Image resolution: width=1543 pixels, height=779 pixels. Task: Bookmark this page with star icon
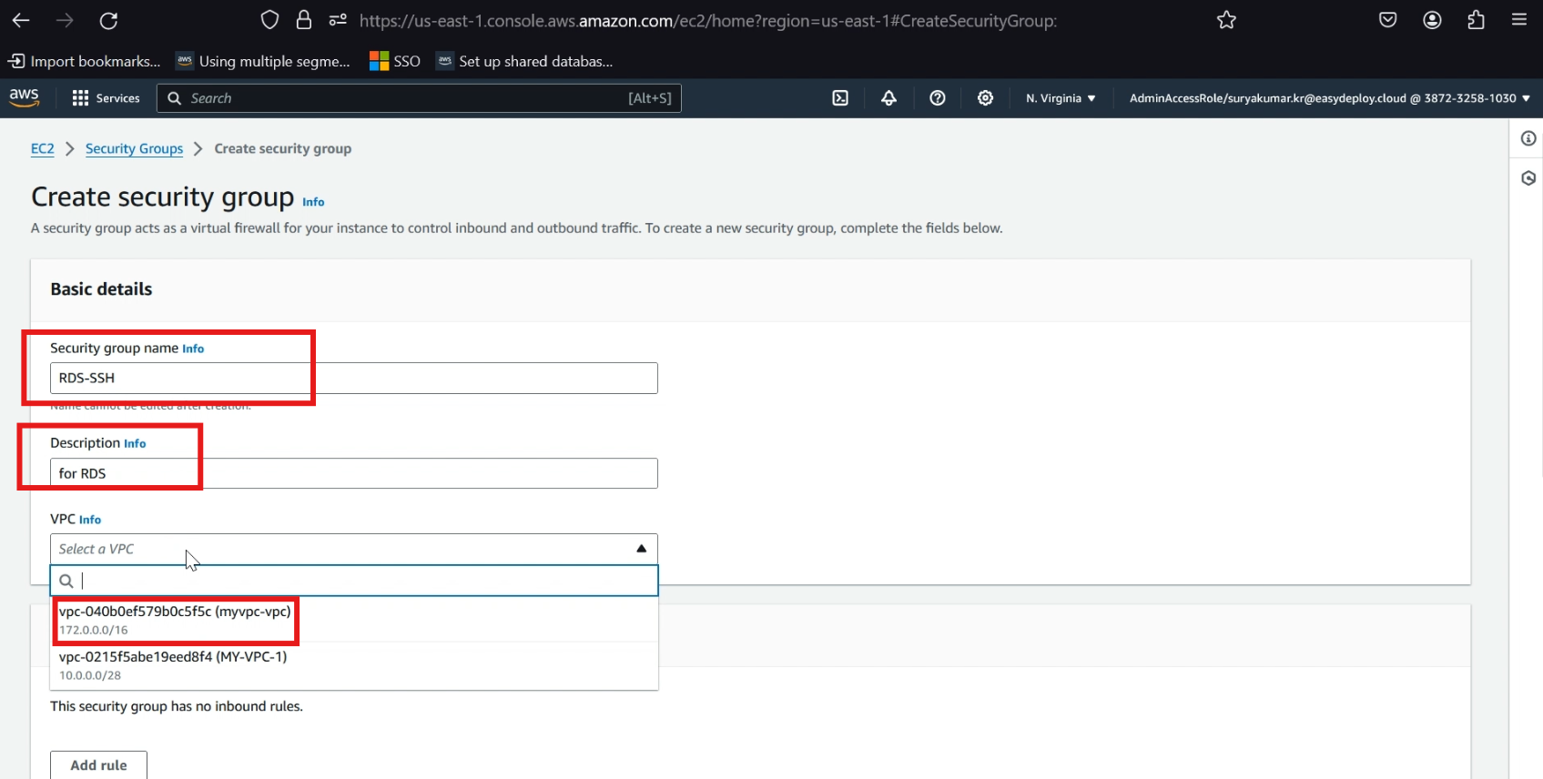pos(1226,20)
